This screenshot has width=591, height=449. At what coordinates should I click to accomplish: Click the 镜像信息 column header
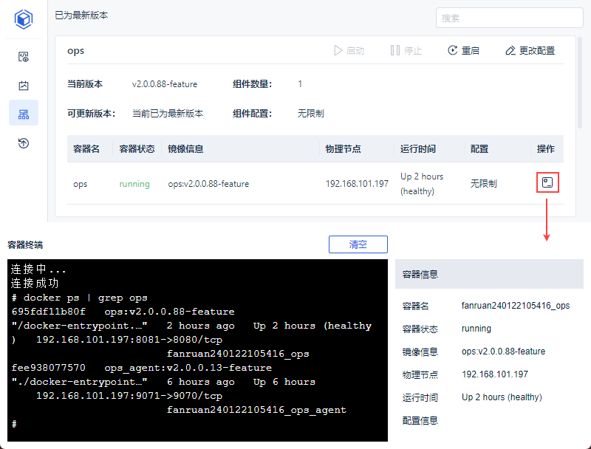coord(185,148)
